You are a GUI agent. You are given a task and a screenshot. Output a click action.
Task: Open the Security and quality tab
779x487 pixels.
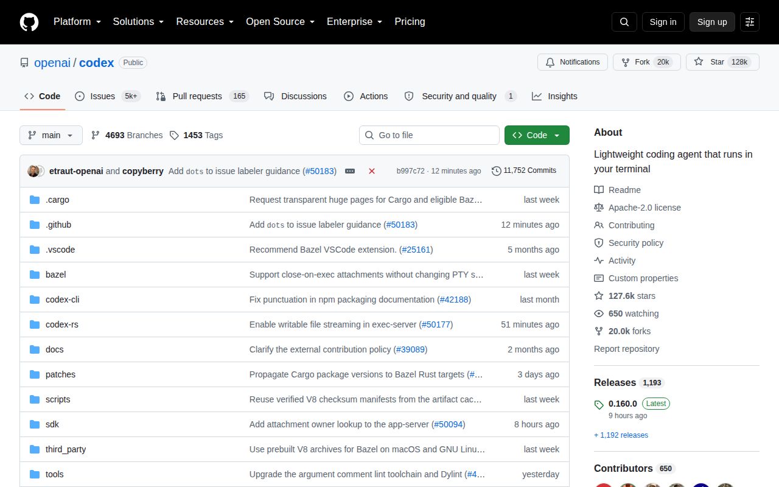(x=461, y=96)
